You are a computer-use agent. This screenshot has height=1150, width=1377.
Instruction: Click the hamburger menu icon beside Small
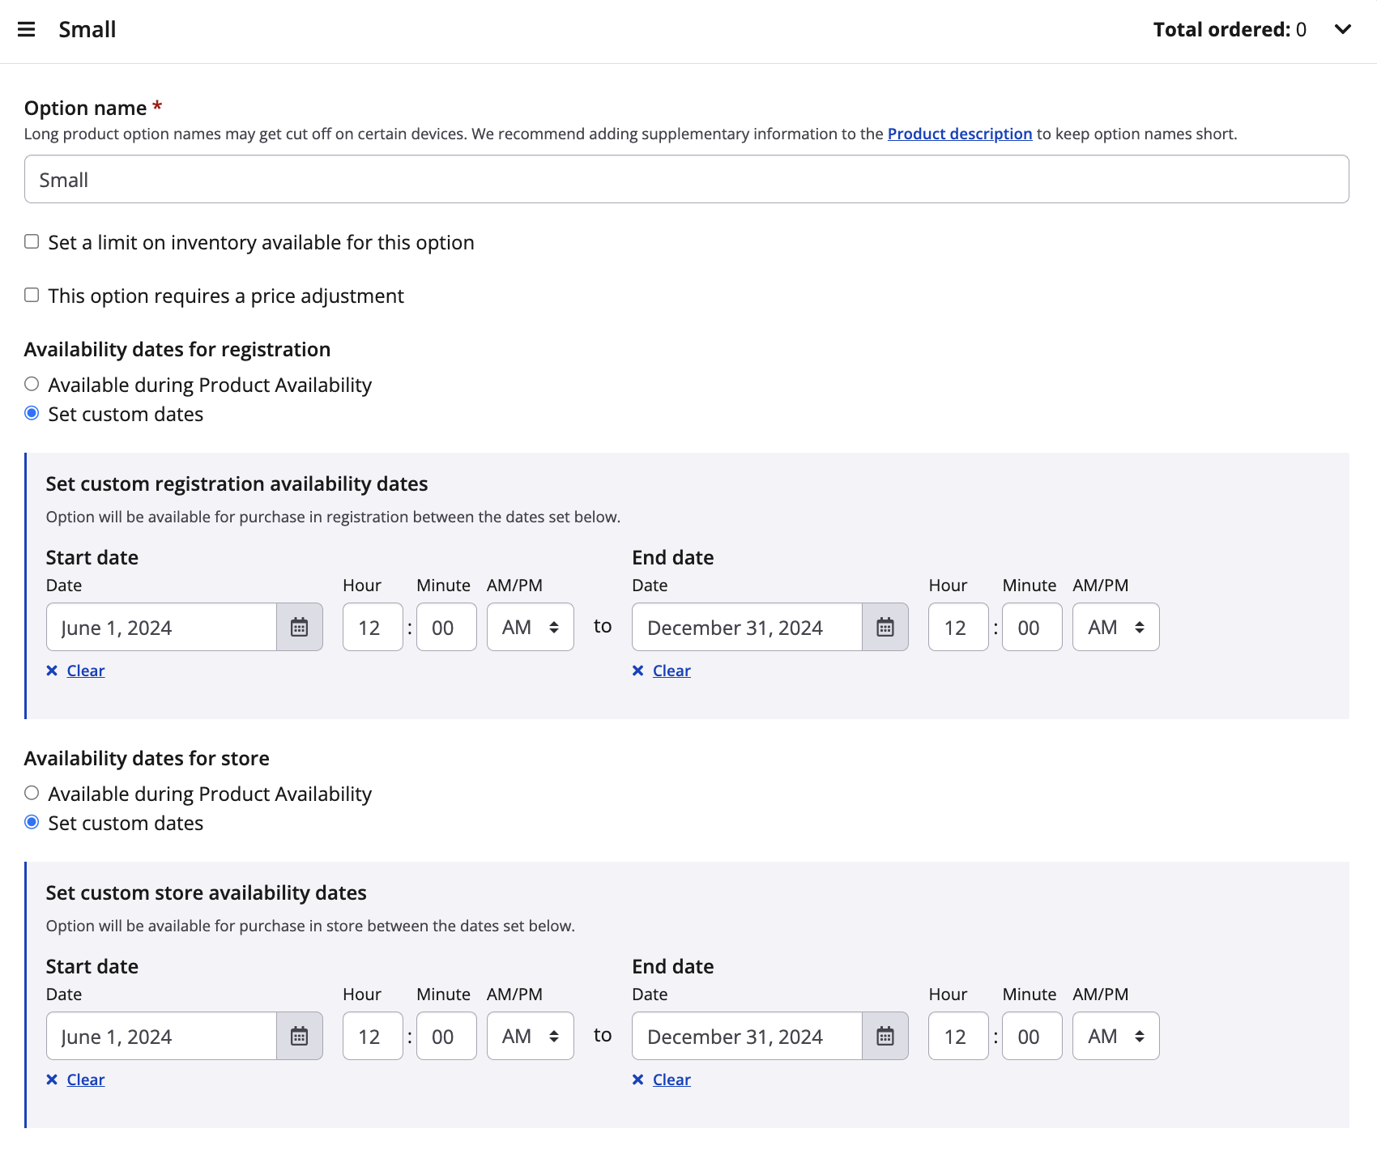click(27, 30)
